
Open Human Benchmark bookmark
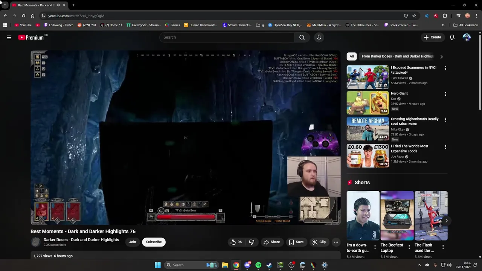(201, 25)
